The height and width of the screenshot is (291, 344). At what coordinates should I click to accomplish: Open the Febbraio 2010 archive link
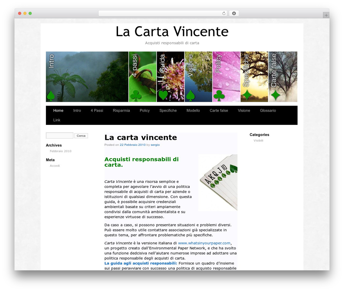point(61,151)
